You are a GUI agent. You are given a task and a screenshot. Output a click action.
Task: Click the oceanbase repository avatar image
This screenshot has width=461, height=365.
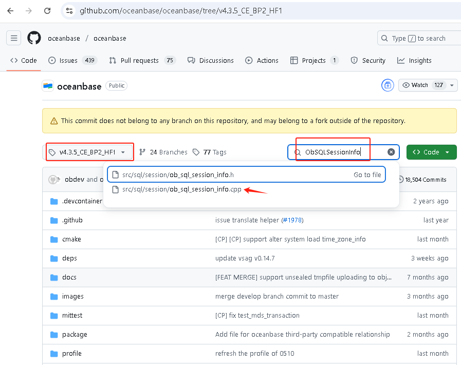pos(48,86)
